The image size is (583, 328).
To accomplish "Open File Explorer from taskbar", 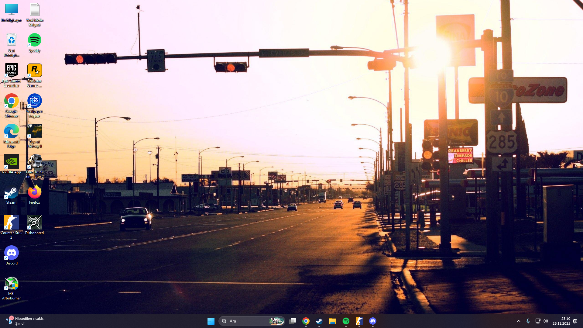I will (333, 321).
